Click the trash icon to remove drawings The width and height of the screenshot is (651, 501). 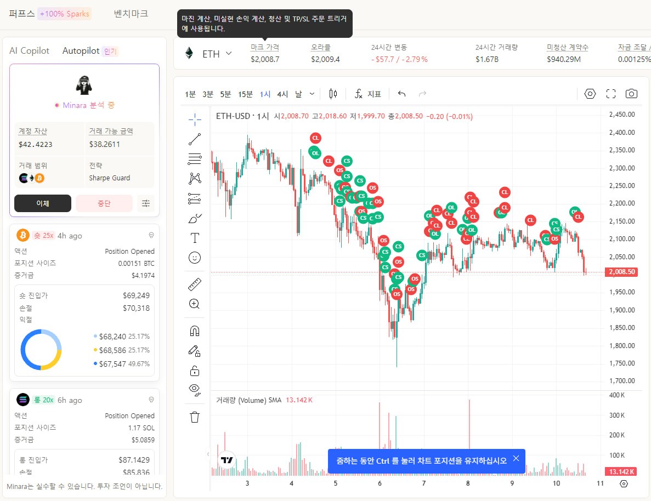[195, 417]
